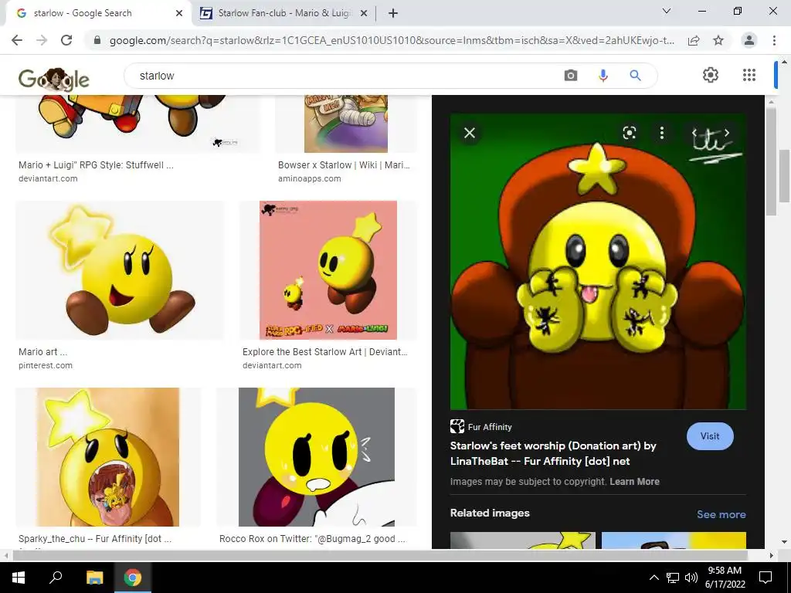Open Starlow's feet worship title link

point(553,453)
